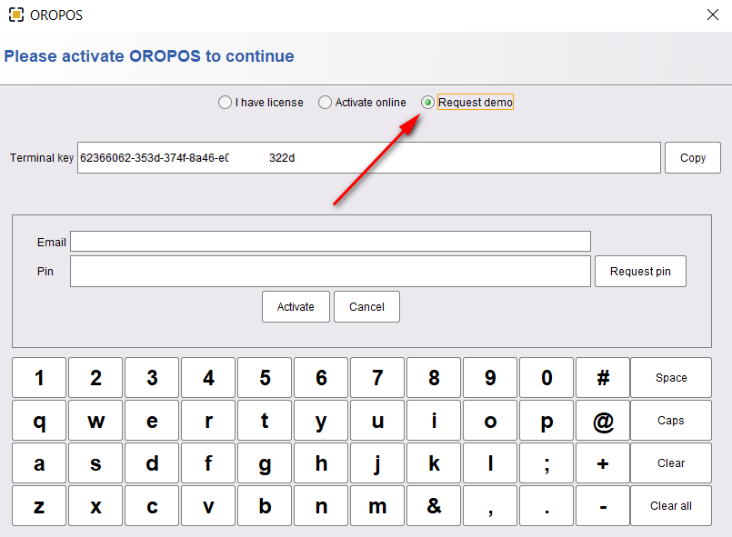Tap the ampersand key
This screenshot has width=732, height=537.
coord(434,506)
